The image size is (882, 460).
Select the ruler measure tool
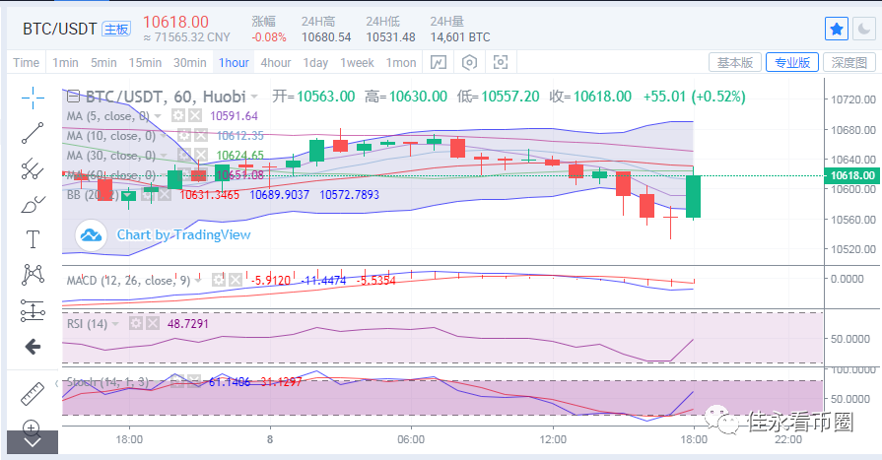pyautogui.click(x=33, y=391)
